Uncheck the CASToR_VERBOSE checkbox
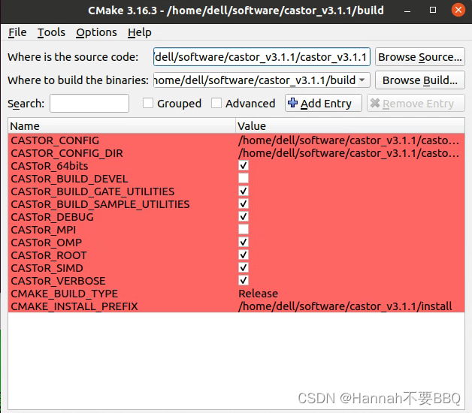The height and width of the screenshot is (413, 472). coord(244,281)
